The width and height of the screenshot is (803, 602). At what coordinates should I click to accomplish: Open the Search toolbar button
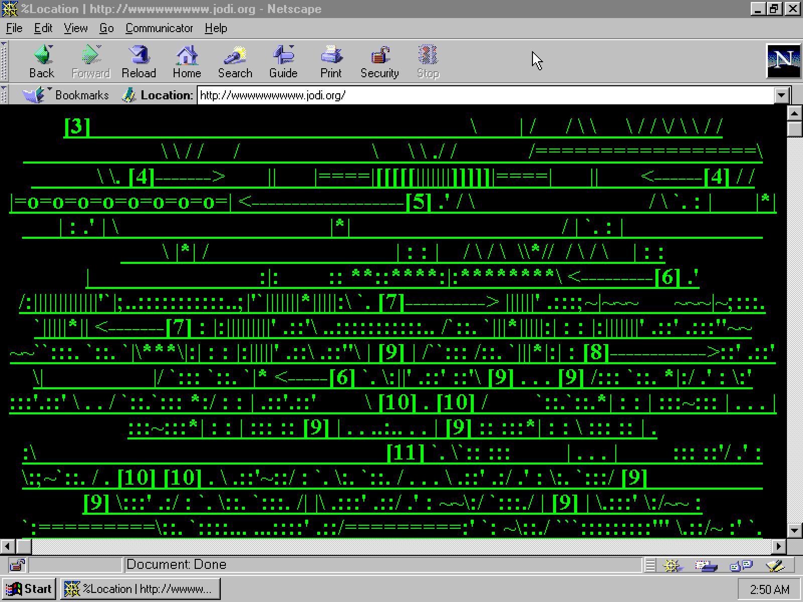(235, 62)
